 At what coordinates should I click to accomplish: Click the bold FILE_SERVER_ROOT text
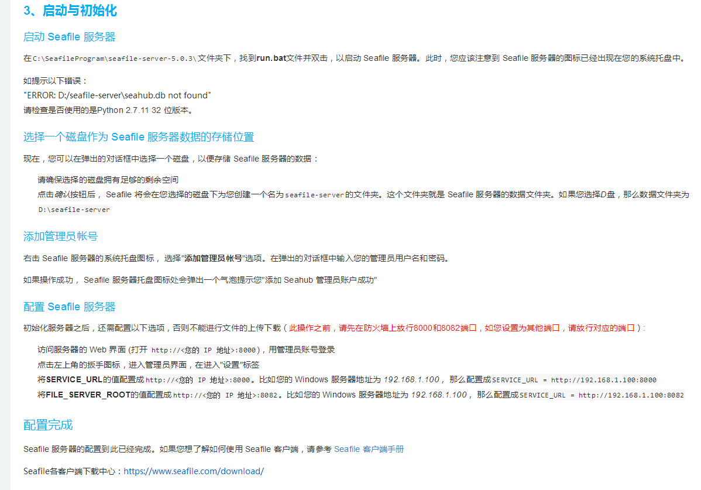pyautogui.click(x=88, y=395)
